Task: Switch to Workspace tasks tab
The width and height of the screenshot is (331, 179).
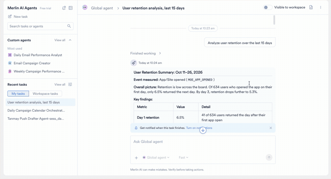Action: coord(45,94)
